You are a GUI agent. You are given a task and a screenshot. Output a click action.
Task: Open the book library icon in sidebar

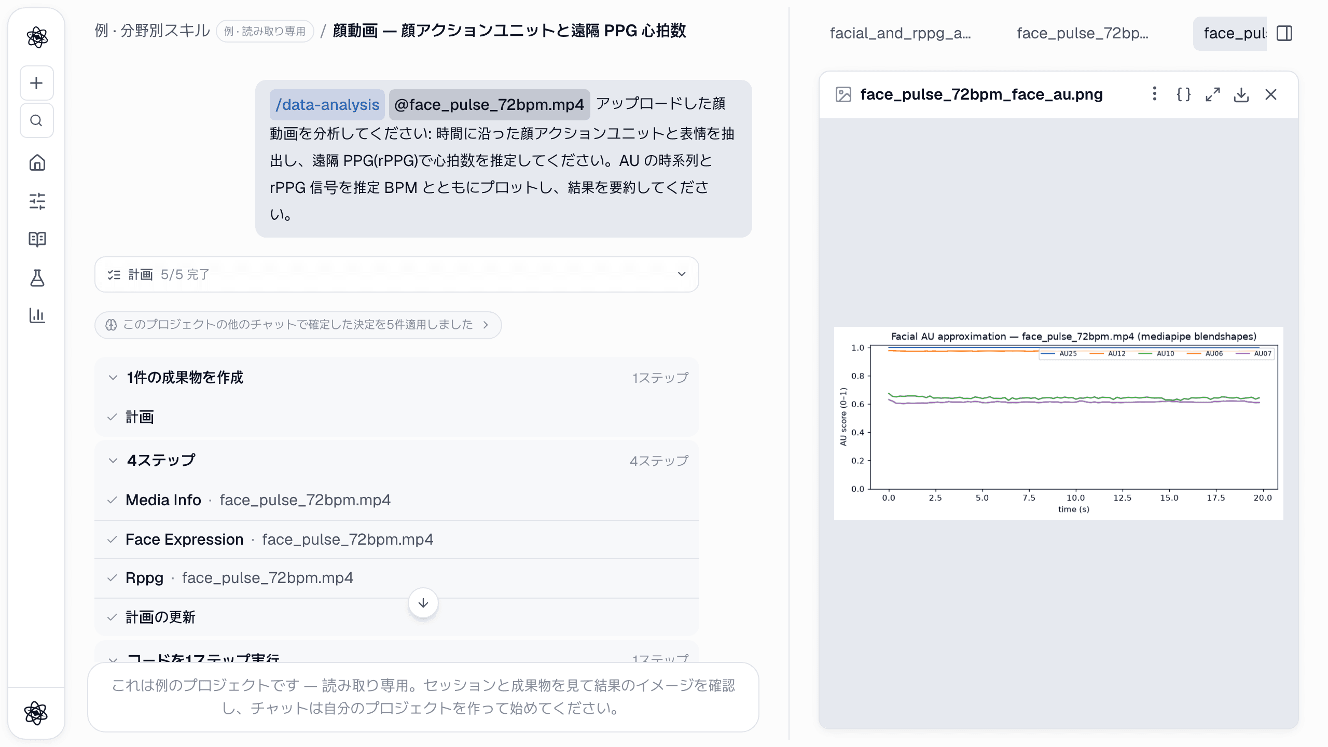click(x=37, y=239)
